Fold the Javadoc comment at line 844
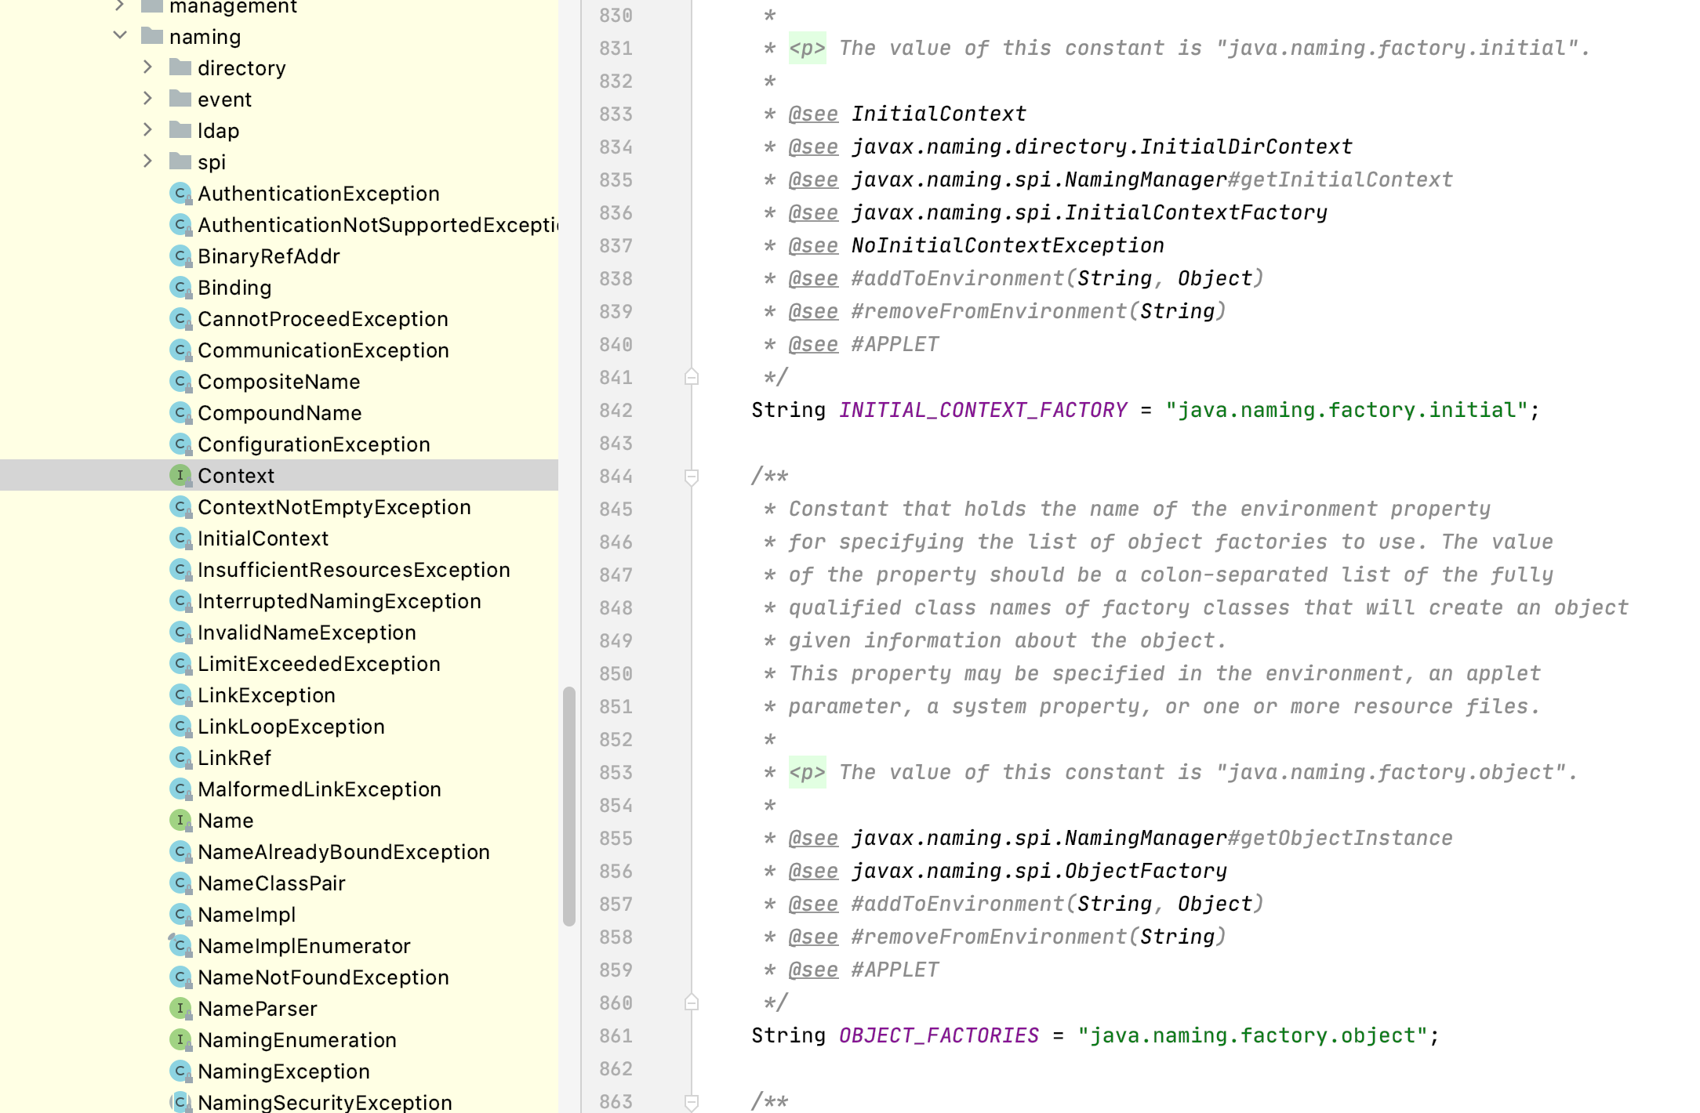1700x1113 pixels. (x=692, y=477)
